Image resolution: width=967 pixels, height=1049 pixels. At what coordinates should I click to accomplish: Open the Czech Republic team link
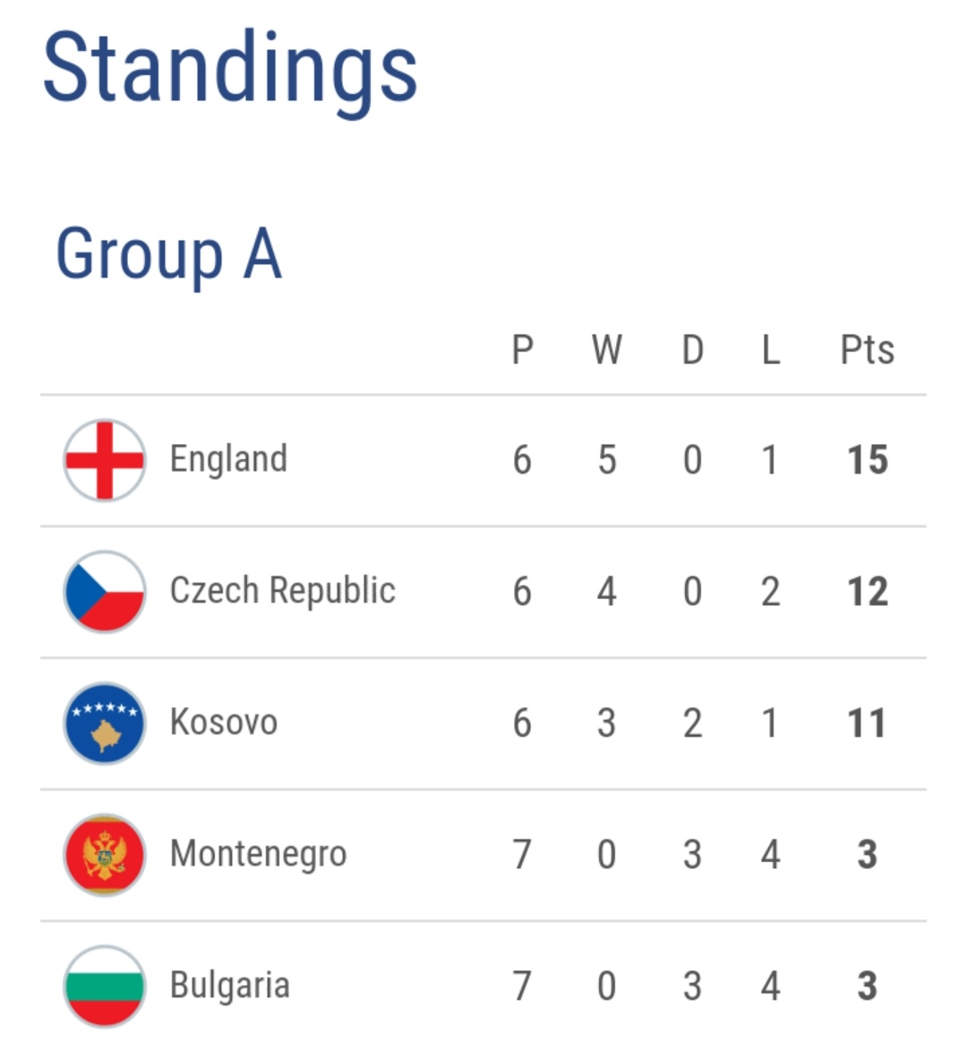coord(282,591)
